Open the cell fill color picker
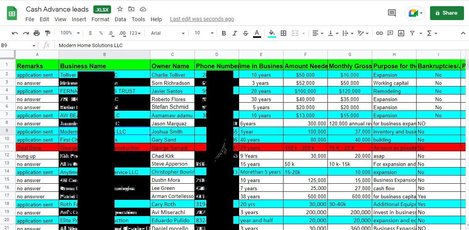 (x=272, y=33)
